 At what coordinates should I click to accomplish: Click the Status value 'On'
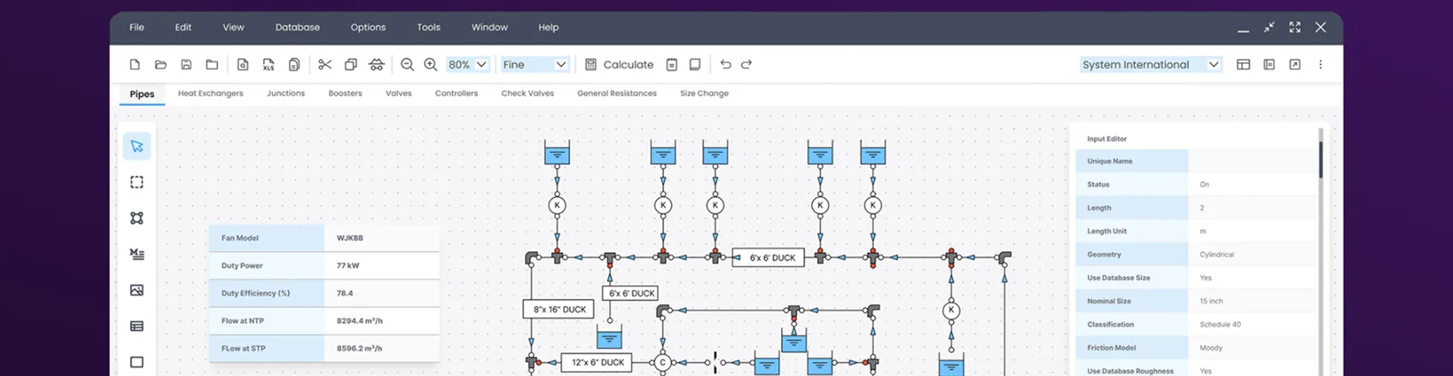tap(1204, 185)
